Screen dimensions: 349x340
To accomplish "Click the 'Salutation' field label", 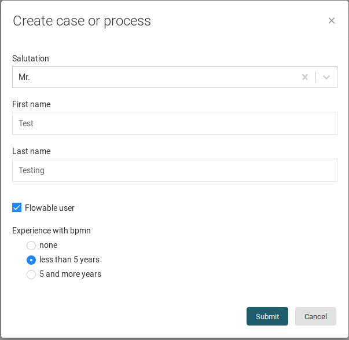I will 31,59.
